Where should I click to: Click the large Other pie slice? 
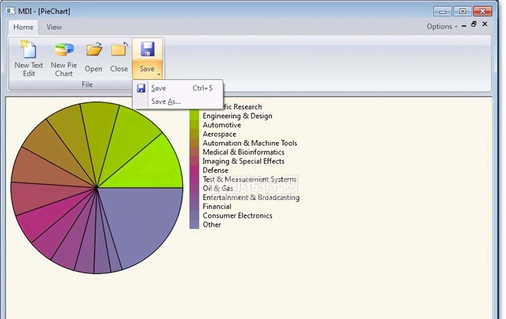(x=142, y=222)
